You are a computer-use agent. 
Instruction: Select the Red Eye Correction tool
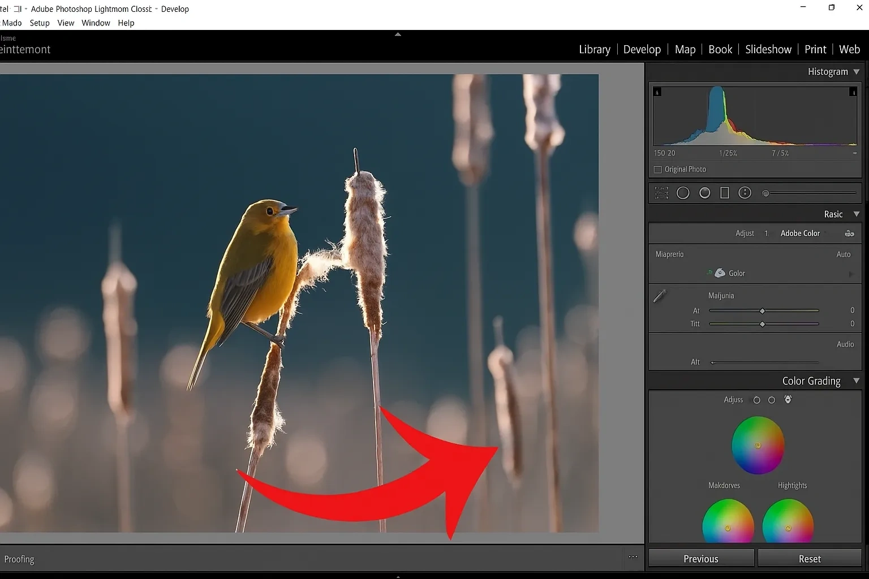pyautogui.click(x=745, y=193)
